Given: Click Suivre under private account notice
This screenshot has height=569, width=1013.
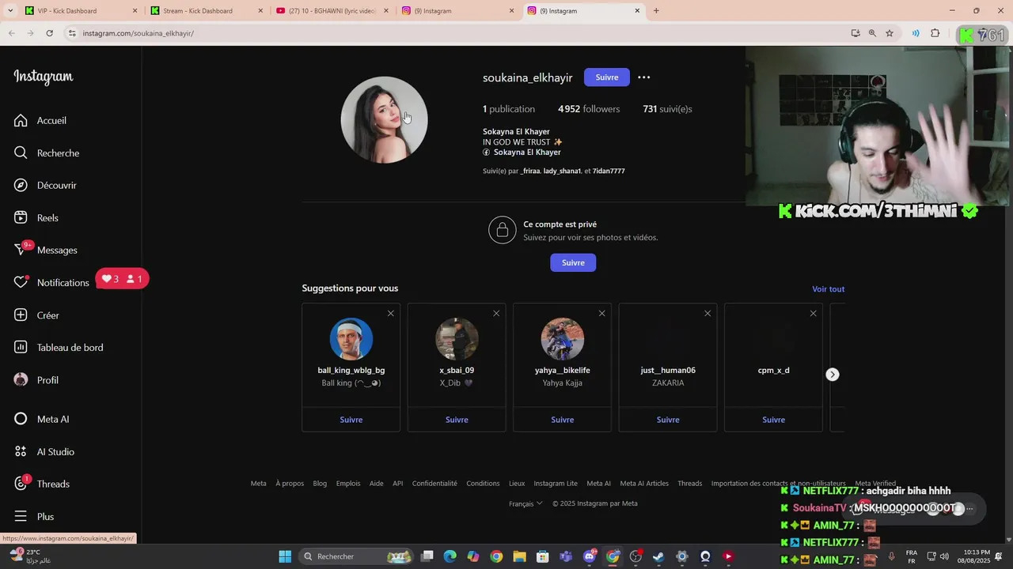Looking at the screenshot, I should (x=573, y=262).
